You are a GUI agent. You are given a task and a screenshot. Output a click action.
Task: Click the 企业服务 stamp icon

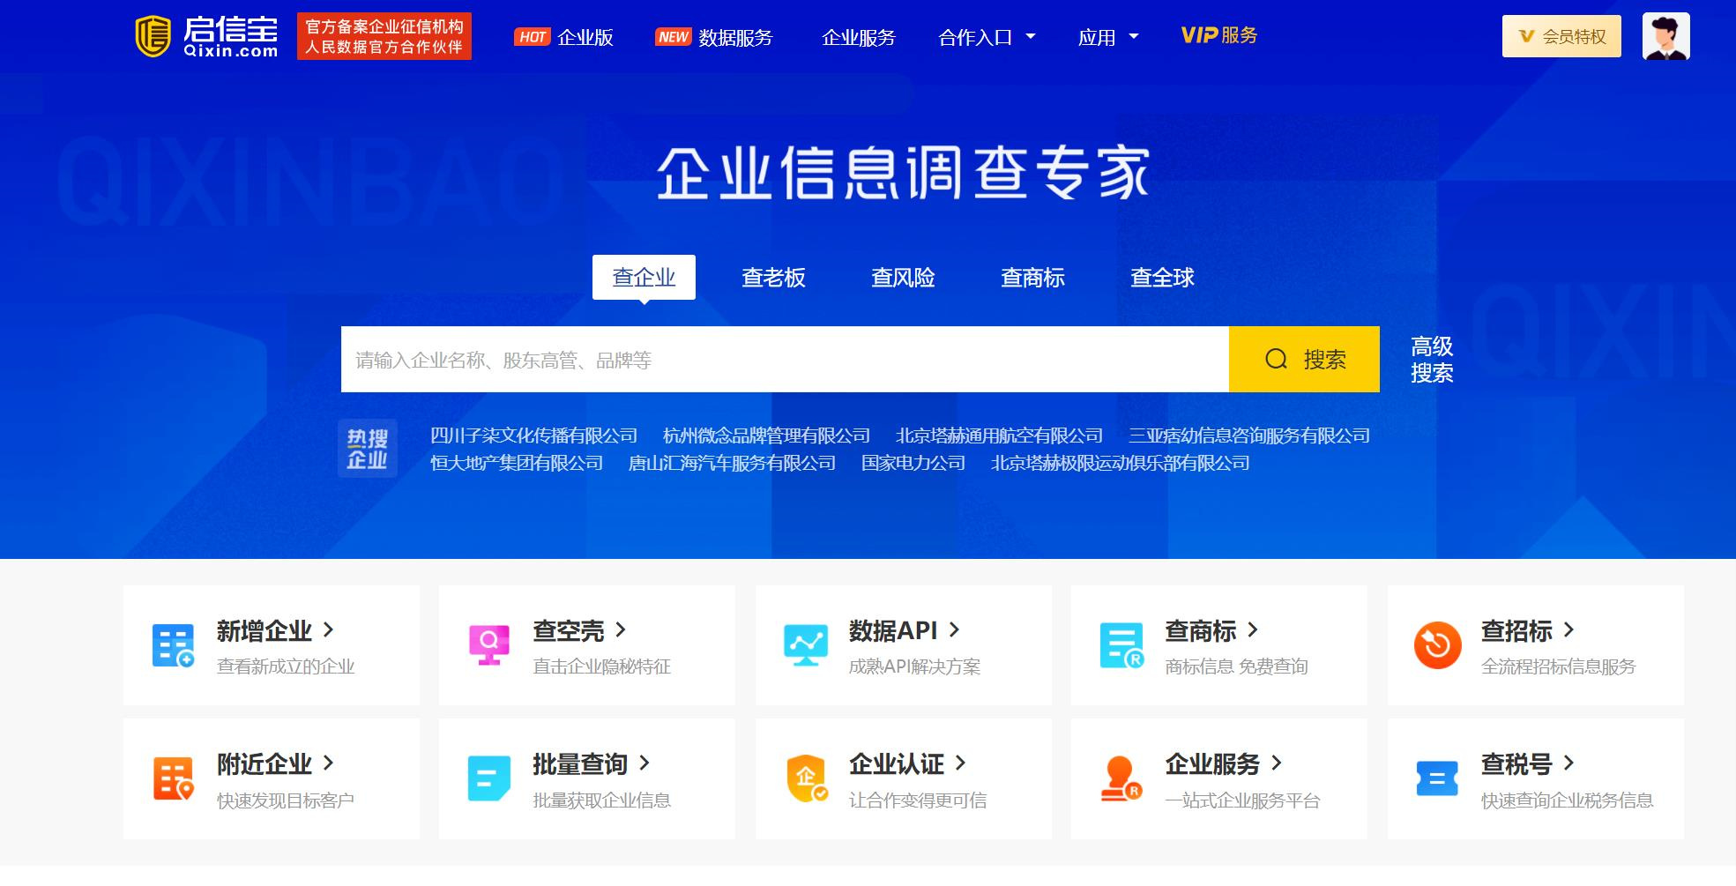pyautogui.click(x=1121, y=778)
